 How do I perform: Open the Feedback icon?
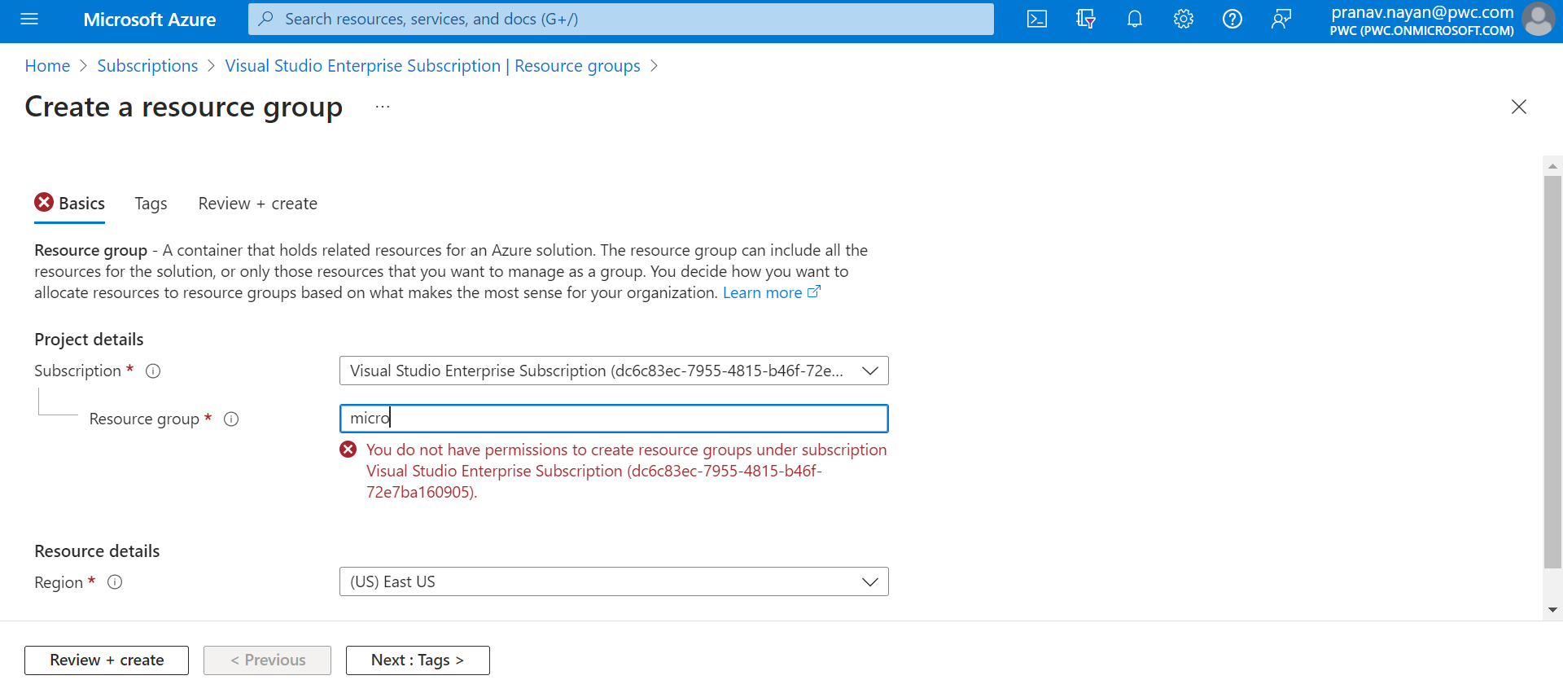(1281, 19)
